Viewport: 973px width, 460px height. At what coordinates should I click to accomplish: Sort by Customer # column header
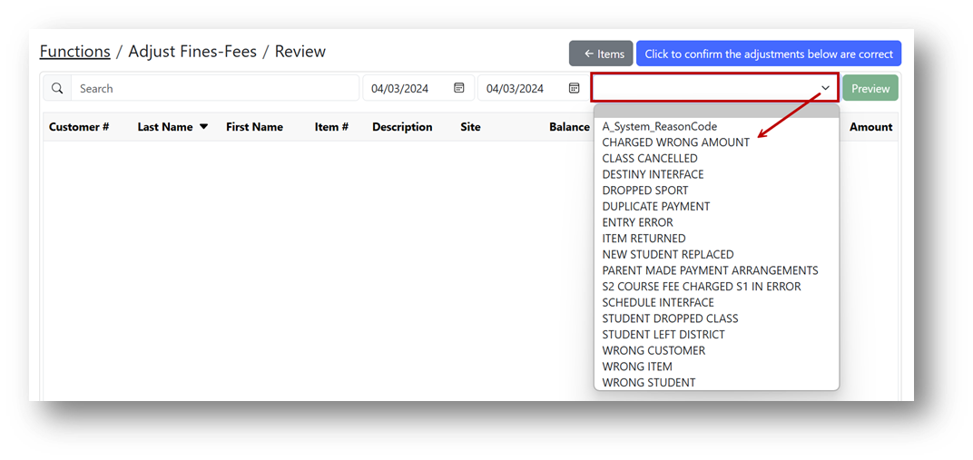click(x=79, y=127)
